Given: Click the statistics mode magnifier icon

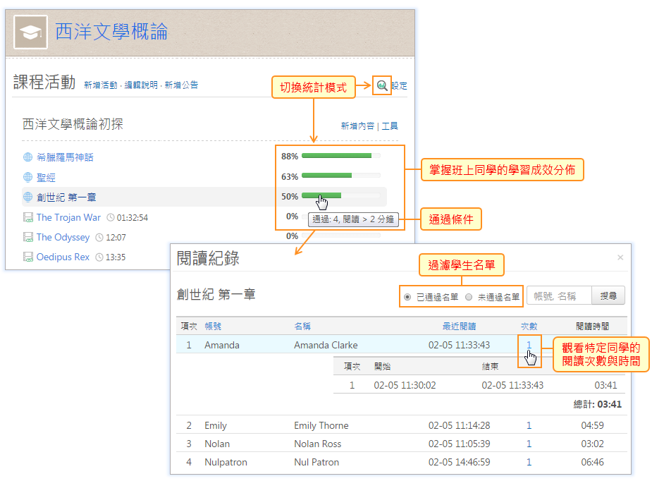Looking at the screenshot, I should 382,85.
